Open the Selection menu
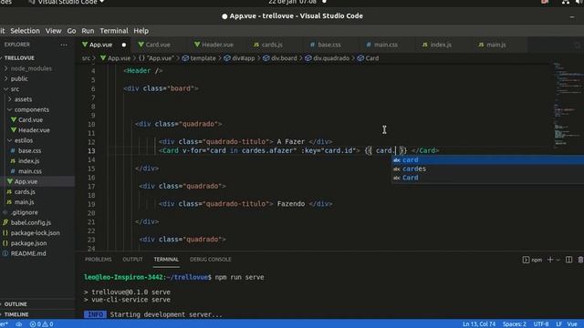This screenshot has width=584, height=328. point(25,31)
